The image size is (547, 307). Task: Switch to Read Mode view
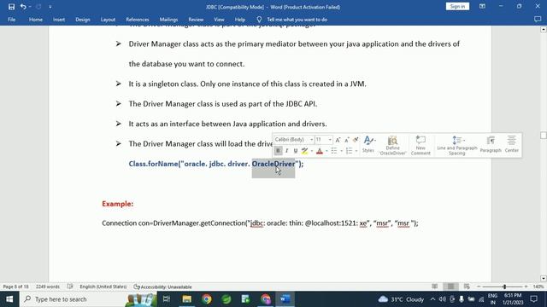click(435, 287)
